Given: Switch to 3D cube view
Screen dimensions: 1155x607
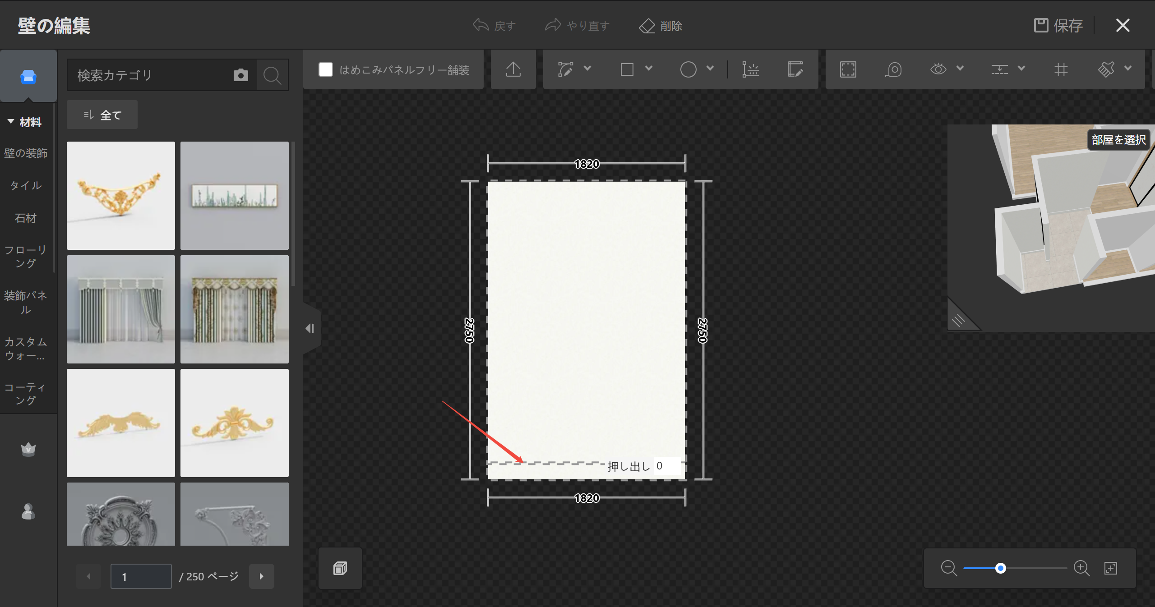Looking at the screenshot, I should click(340, 568).
